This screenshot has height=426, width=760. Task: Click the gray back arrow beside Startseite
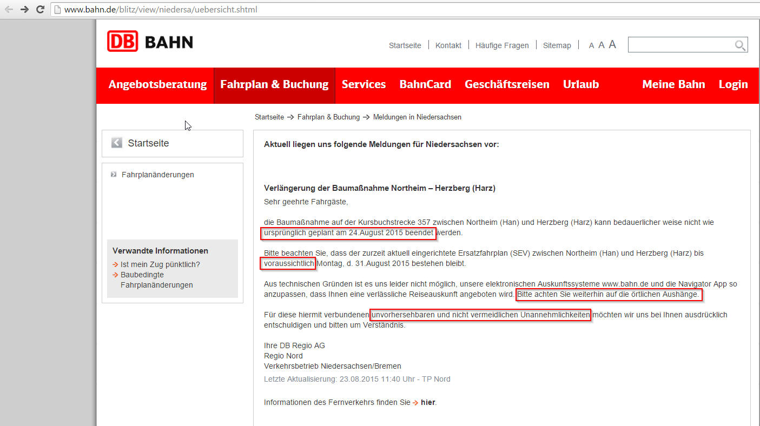pos(116,143)
